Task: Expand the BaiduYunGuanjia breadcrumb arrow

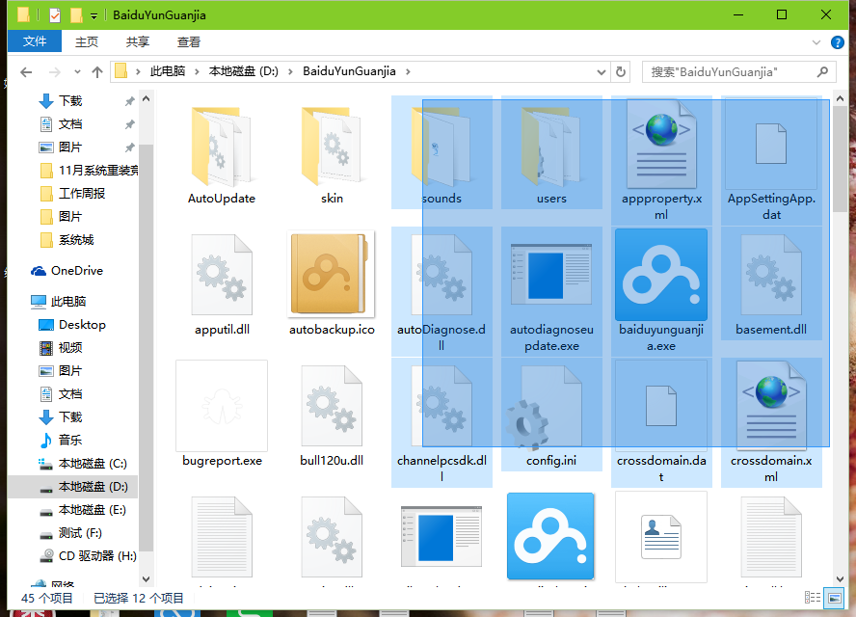Action: (408, 71)
